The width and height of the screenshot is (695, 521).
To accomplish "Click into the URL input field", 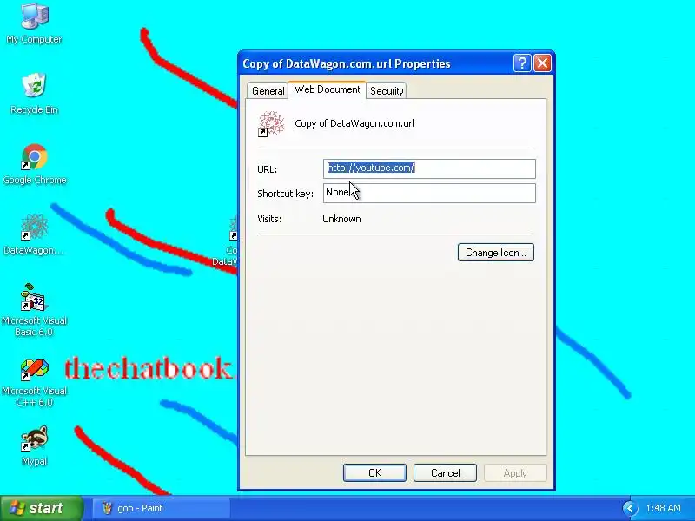I will point(429,168).
